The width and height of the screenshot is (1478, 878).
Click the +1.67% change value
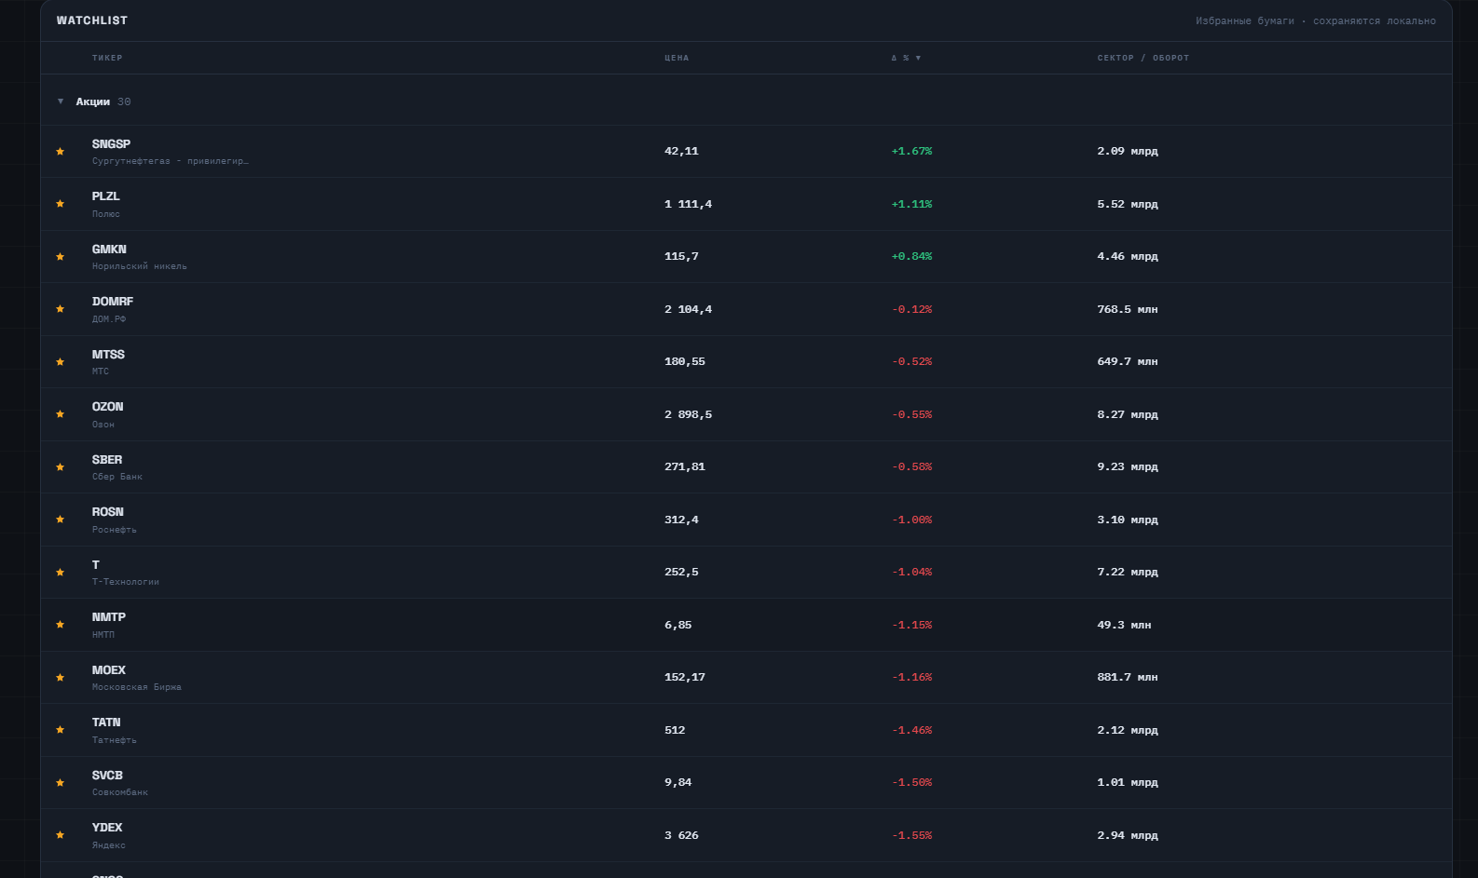pyautogui.click(x=911, y=151)
